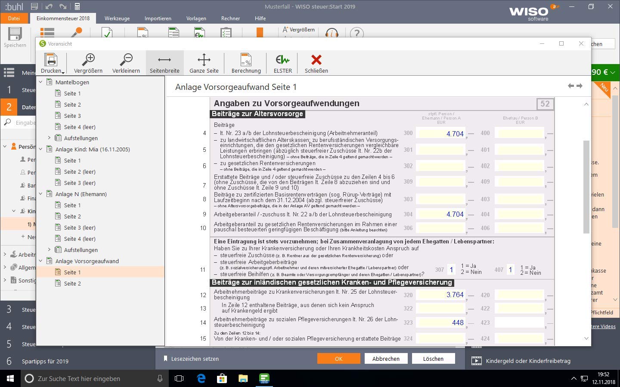The width and height of the screenshot is (620, 387).
Task: Click the video icon beside Kindergeld oder Kinderfreibetrag
Action: coord(477,361)
